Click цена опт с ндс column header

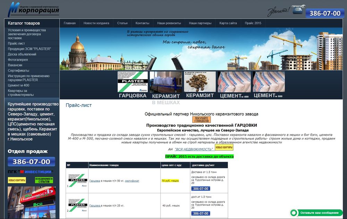coord(172,165)
